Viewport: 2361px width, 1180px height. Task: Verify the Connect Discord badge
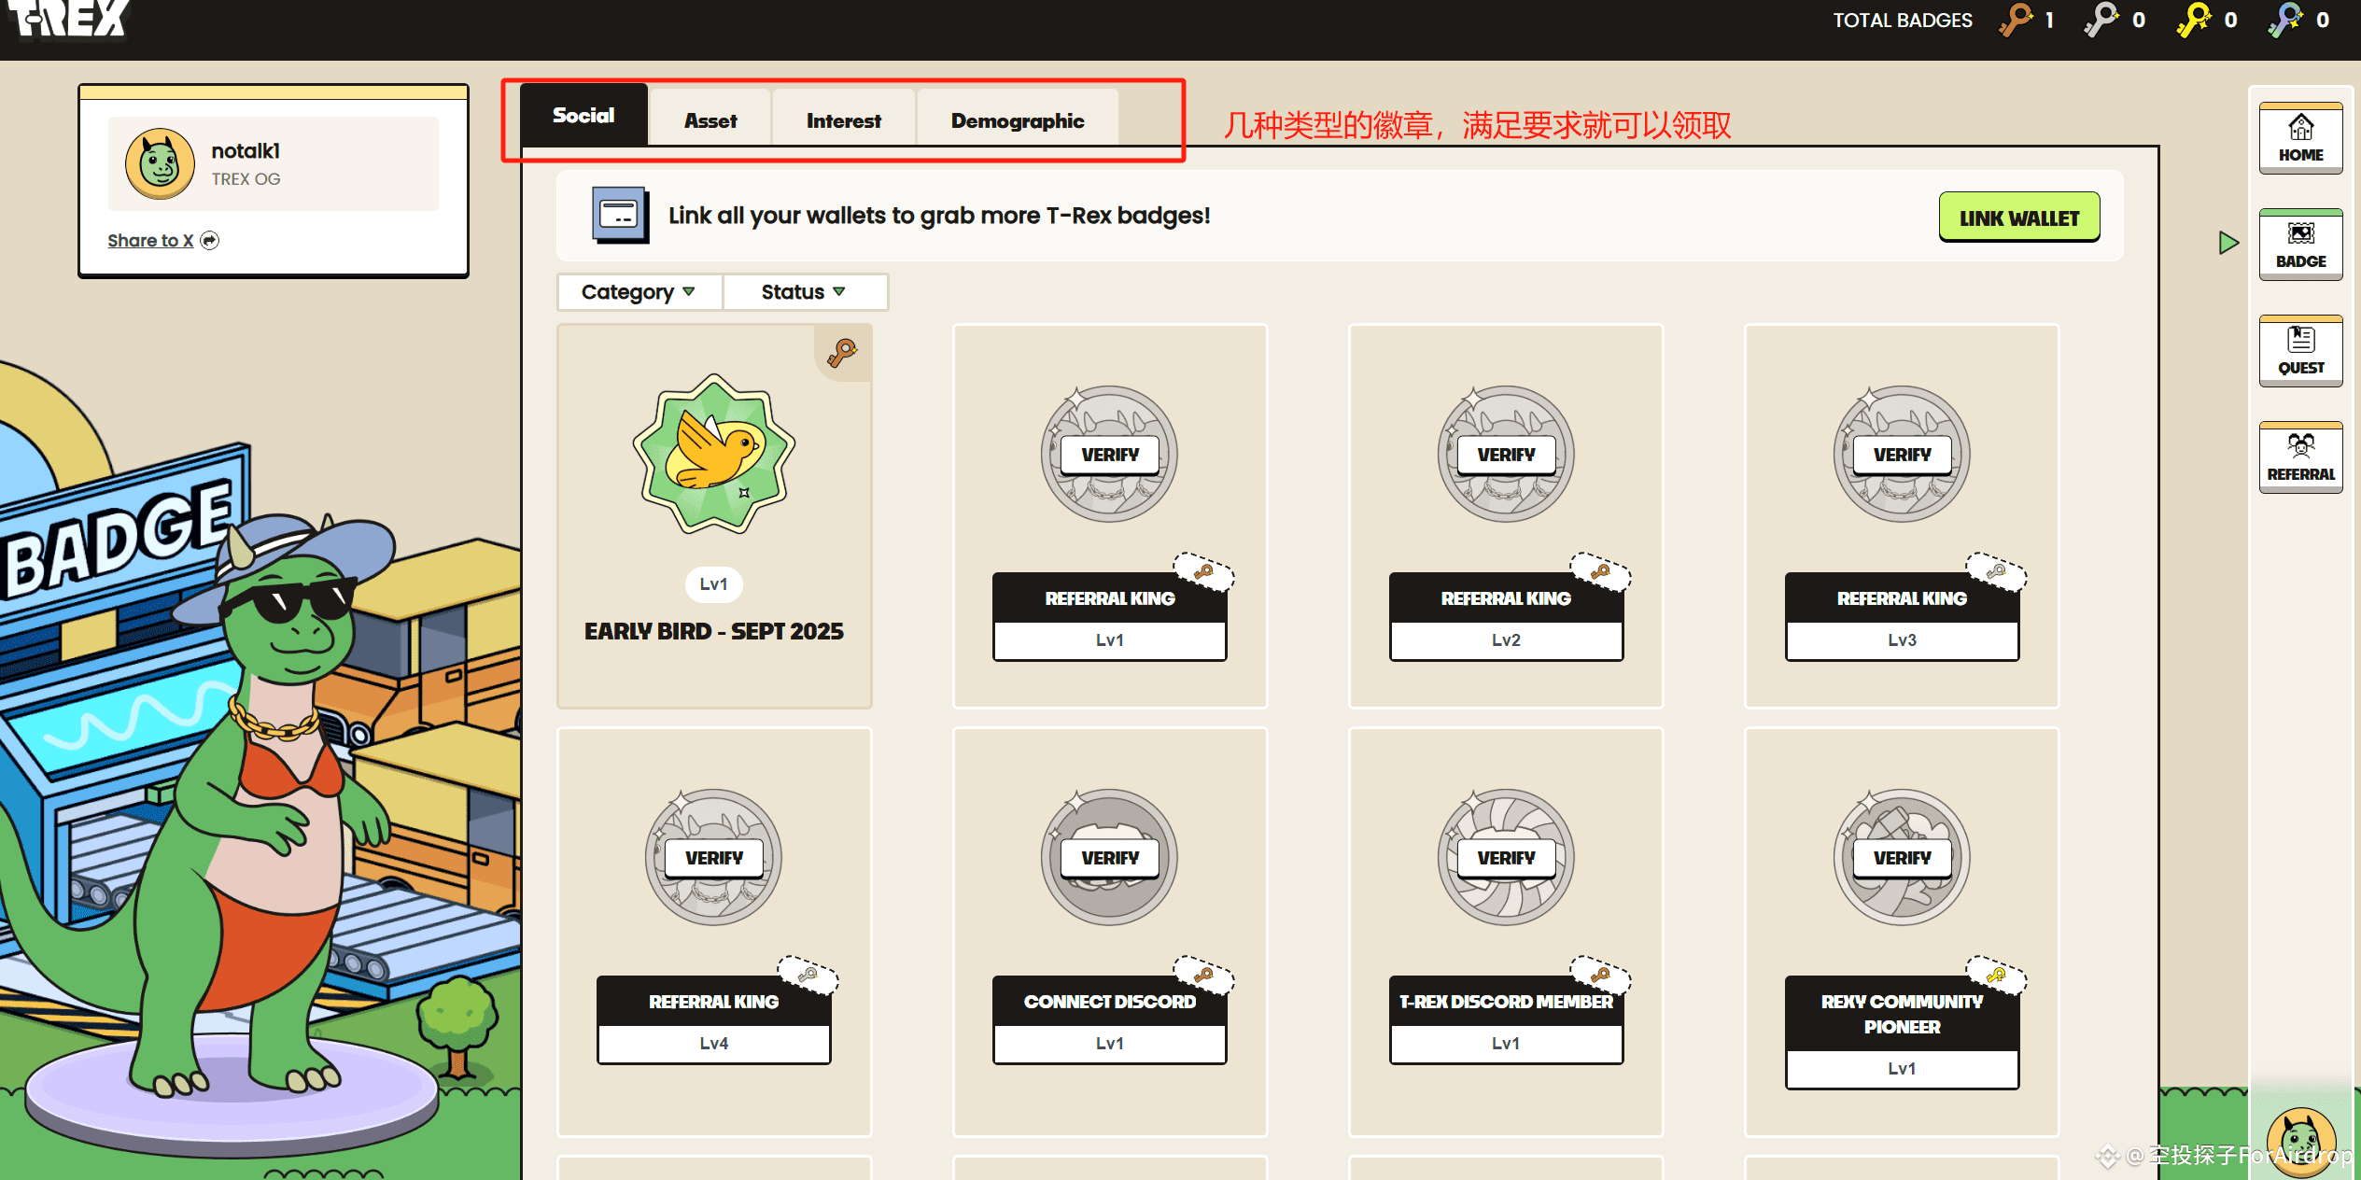(1109, 858)
